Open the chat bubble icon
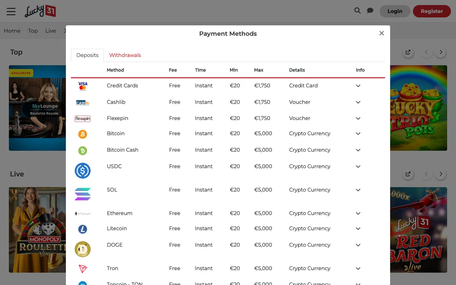 click(x=370, y=11)
